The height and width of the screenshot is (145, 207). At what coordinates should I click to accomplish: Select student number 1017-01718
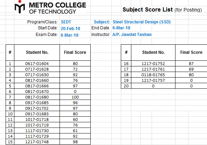tap(37, 119)
